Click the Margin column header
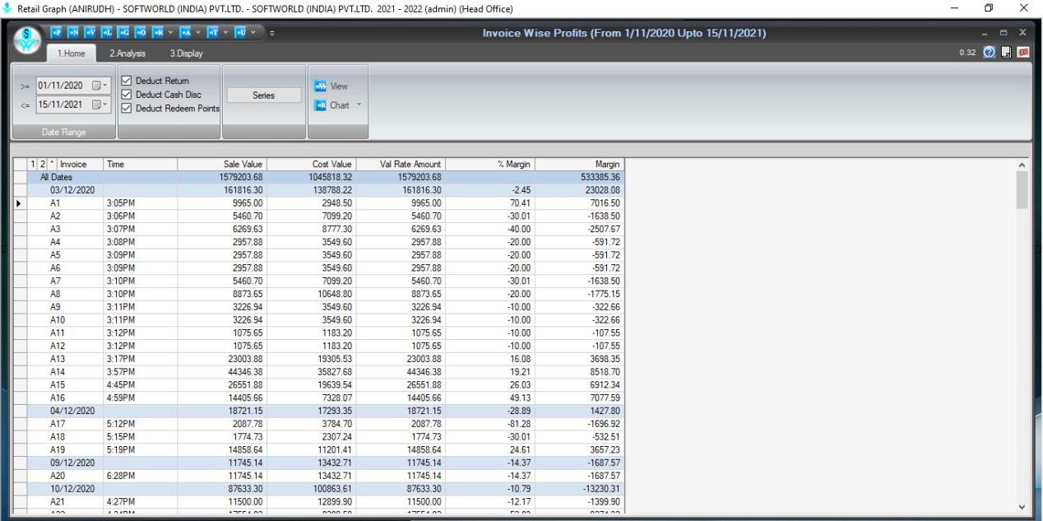Viewport: 1043px width, 521px height. (x=580, y=165)
